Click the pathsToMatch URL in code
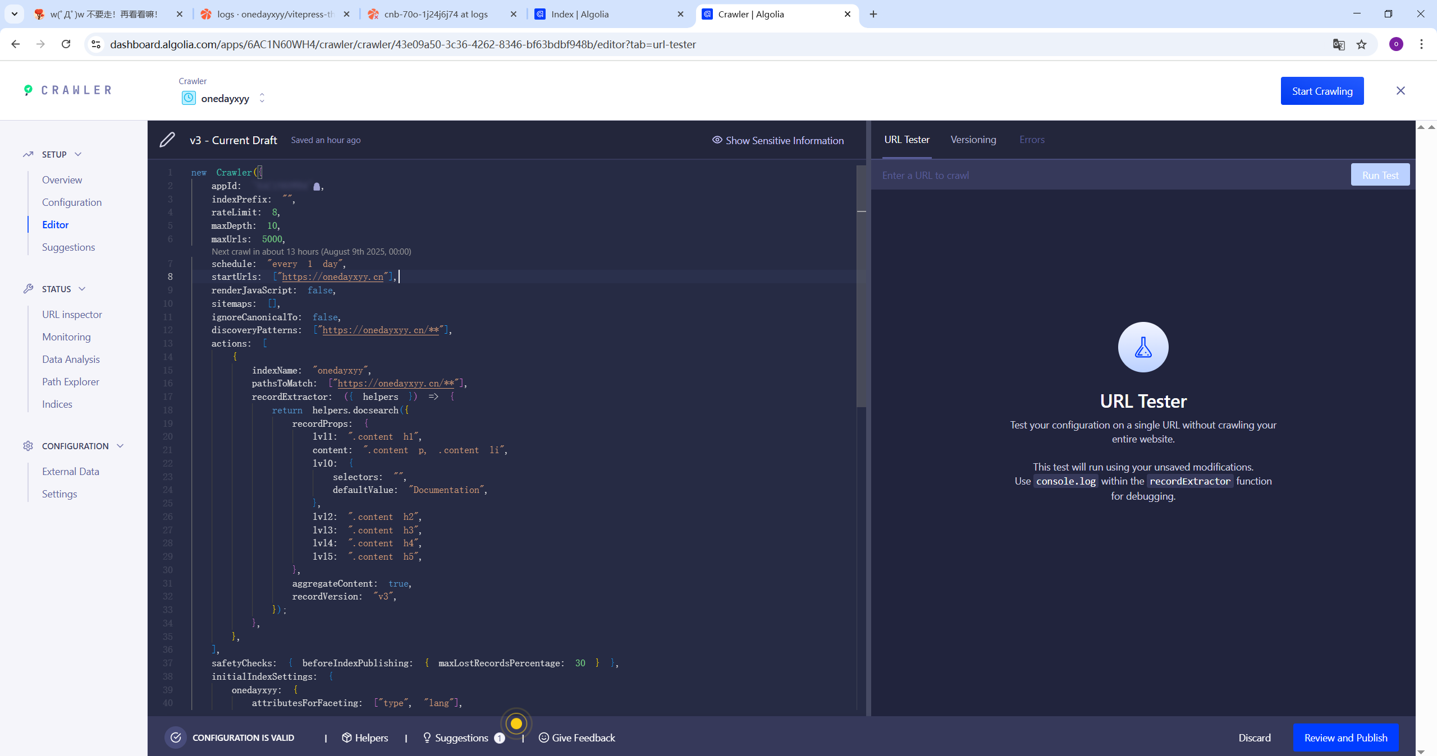 [396, 384]
